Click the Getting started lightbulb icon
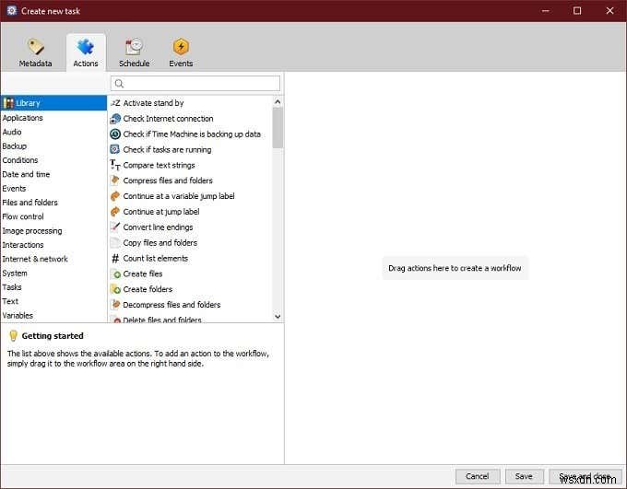627x489 pixels. pyautogui.click(x=13, y=336)
